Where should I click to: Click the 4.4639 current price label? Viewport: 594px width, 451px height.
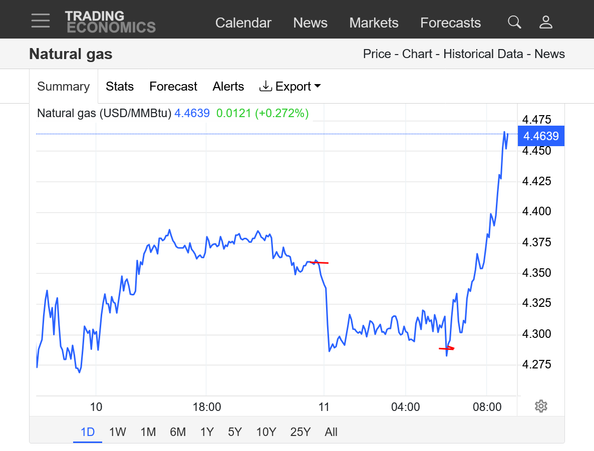(540, 136)
